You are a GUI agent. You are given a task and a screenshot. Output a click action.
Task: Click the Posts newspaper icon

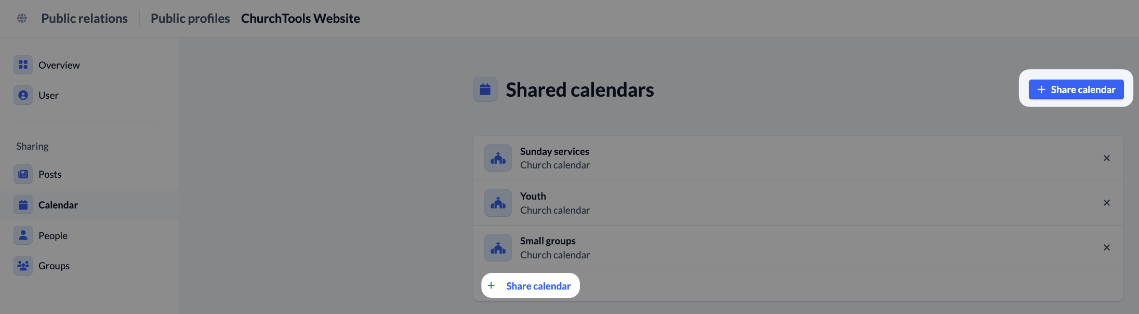[23, 174]
